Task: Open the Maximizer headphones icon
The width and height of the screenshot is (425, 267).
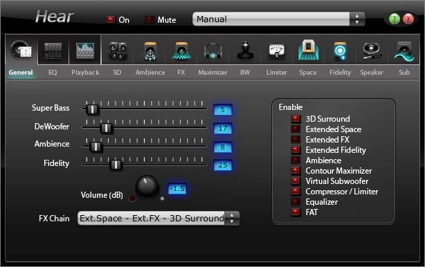Action: click(213, 51)
